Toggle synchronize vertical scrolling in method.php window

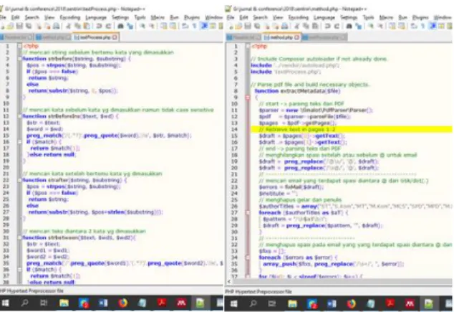pos(392,27)
